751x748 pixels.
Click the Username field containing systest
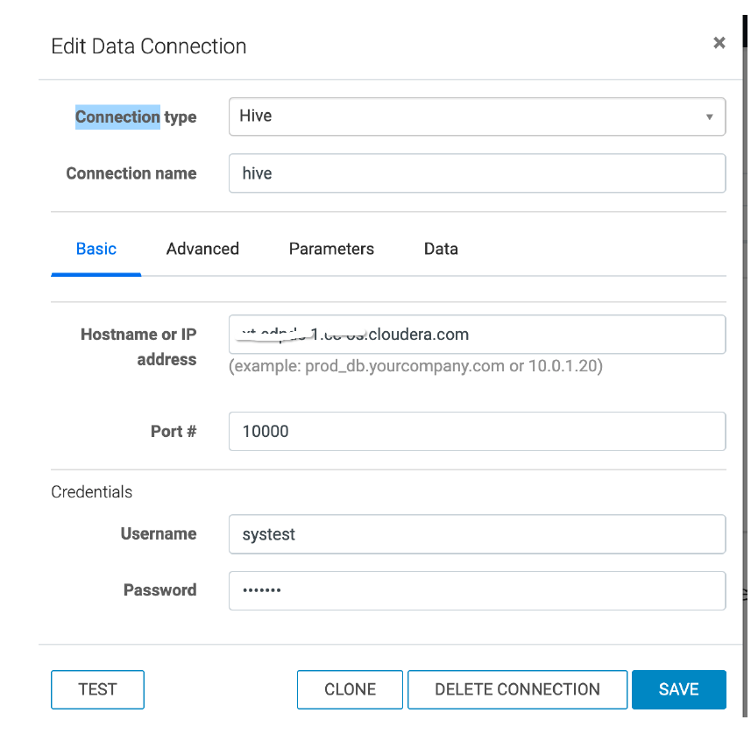(476, 534)
